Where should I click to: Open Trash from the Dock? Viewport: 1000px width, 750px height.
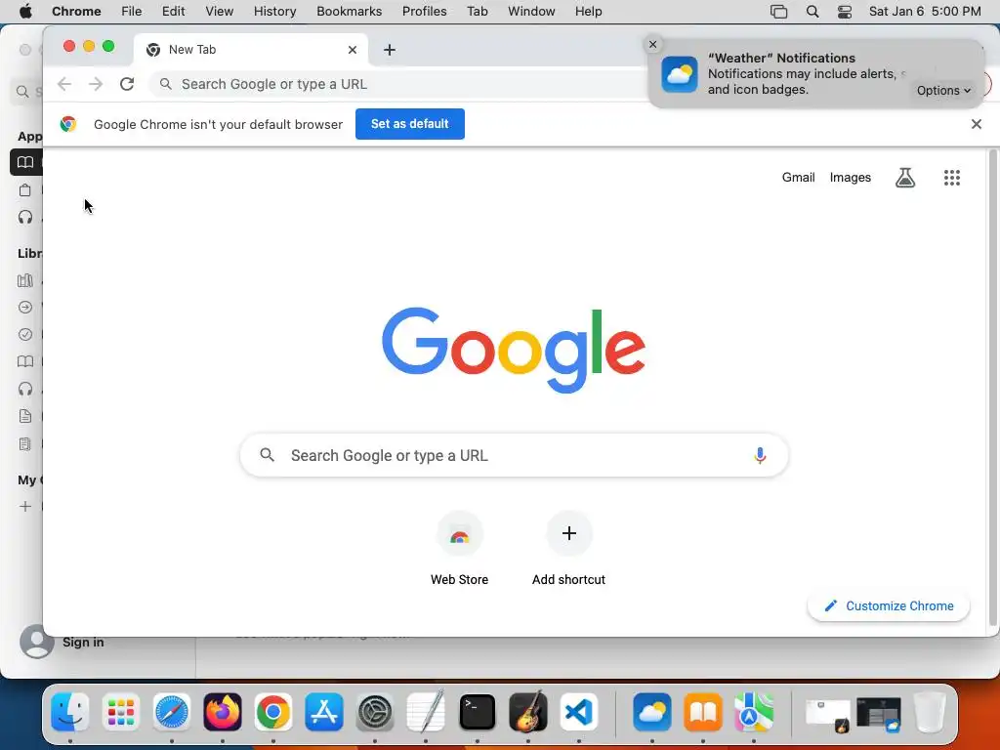click(930, 712)
